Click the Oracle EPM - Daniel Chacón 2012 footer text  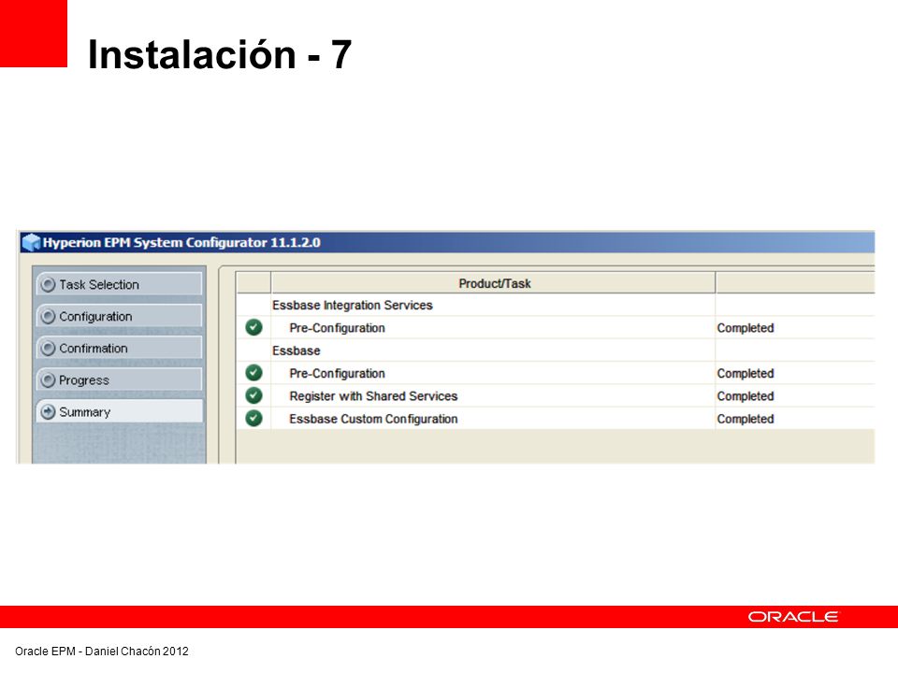point(102,652)
